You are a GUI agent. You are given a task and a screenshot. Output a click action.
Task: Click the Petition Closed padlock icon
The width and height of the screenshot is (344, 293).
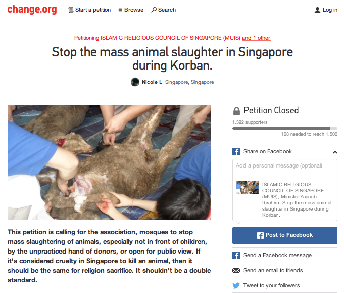236,111
